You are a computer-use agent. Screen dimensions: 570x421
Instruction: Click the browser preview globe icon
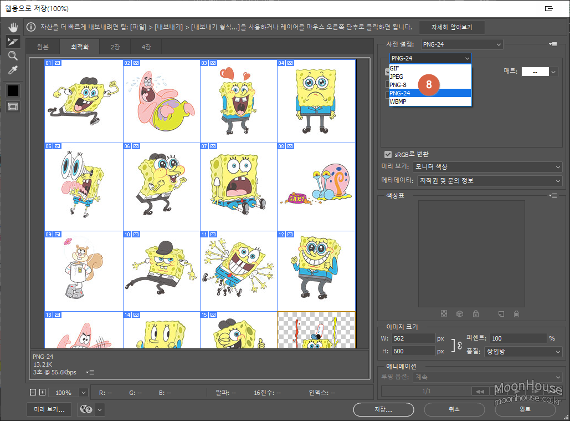pos(86,409)
